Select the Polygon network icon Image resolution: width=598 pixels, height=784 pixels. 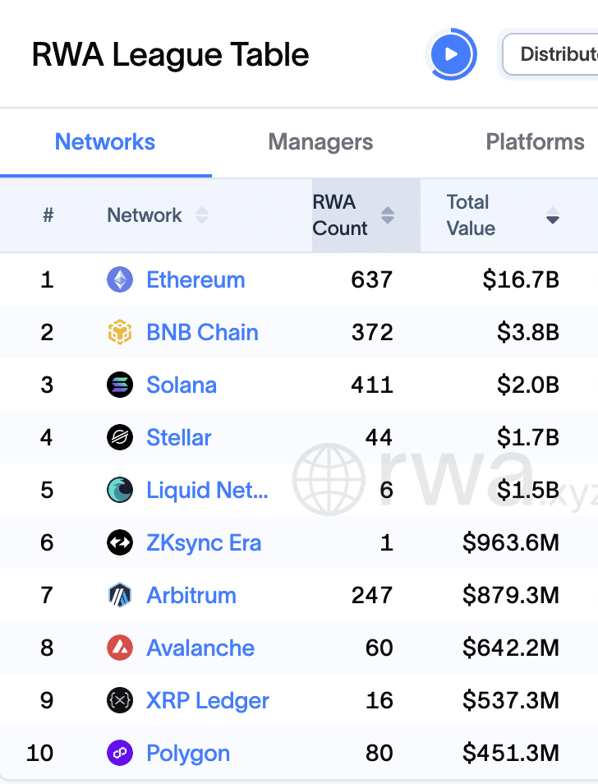[119, 753]
